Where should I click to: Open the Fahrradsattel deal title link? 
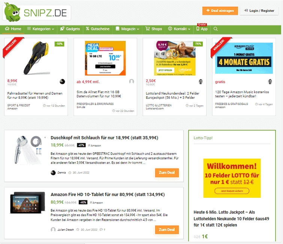click(35, 95)
